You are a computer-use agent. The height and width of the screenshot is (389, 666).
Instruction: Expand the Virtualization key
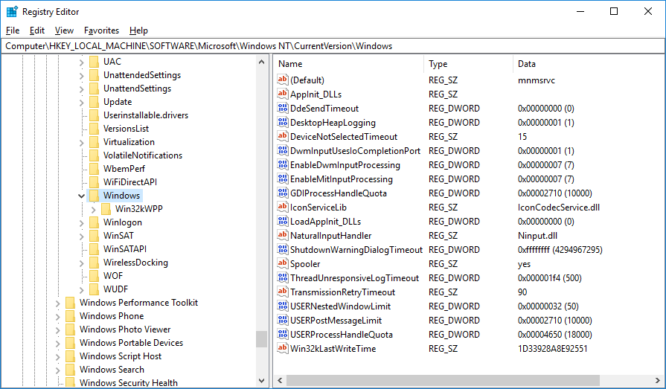pos(82,142)
